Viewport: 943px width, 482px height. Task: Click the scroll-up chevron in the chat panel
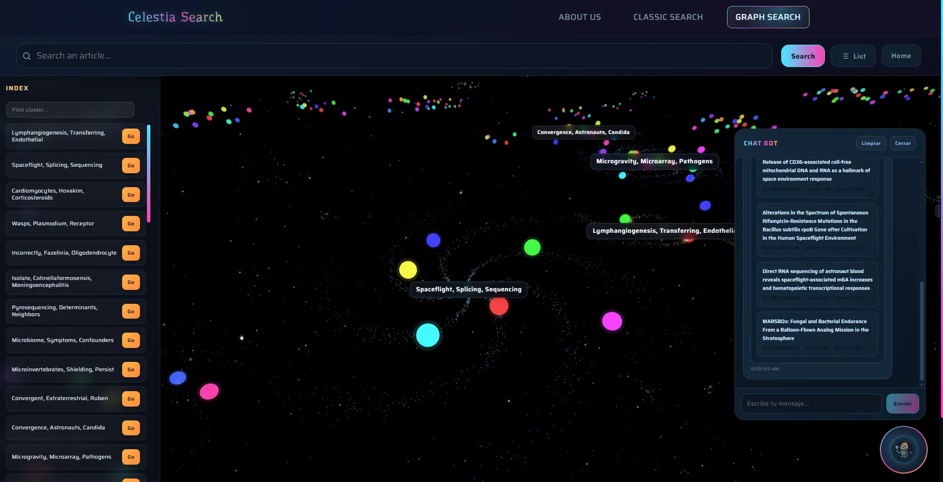click(x=922, y=162)
